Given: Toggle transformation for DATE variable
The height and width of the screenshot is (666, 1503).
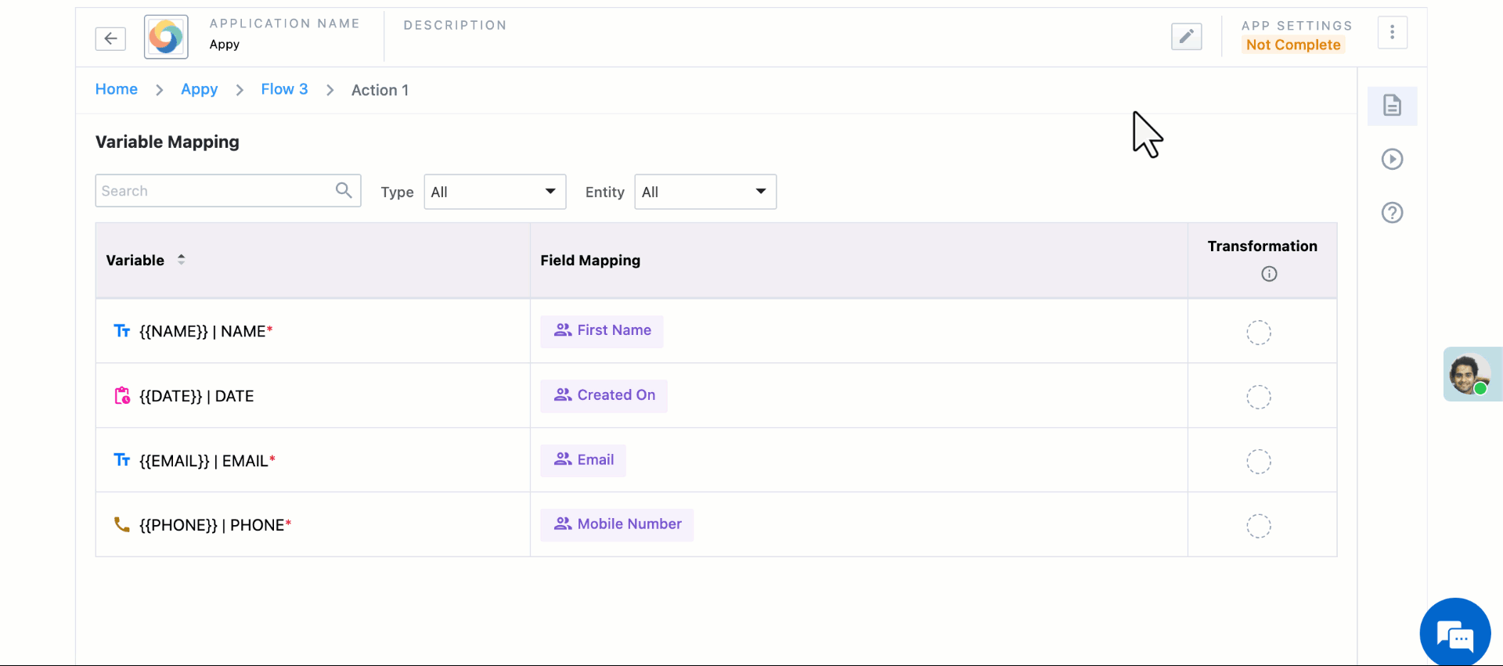Looking at the screenshot, I should point(1258,398).
